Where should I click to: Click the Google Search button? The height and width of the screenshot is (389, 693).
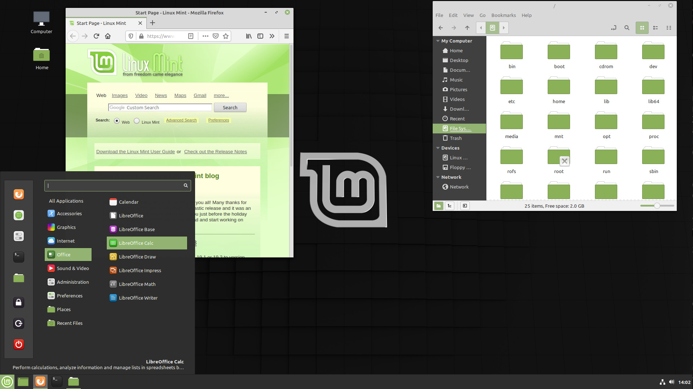coord(230,107)
